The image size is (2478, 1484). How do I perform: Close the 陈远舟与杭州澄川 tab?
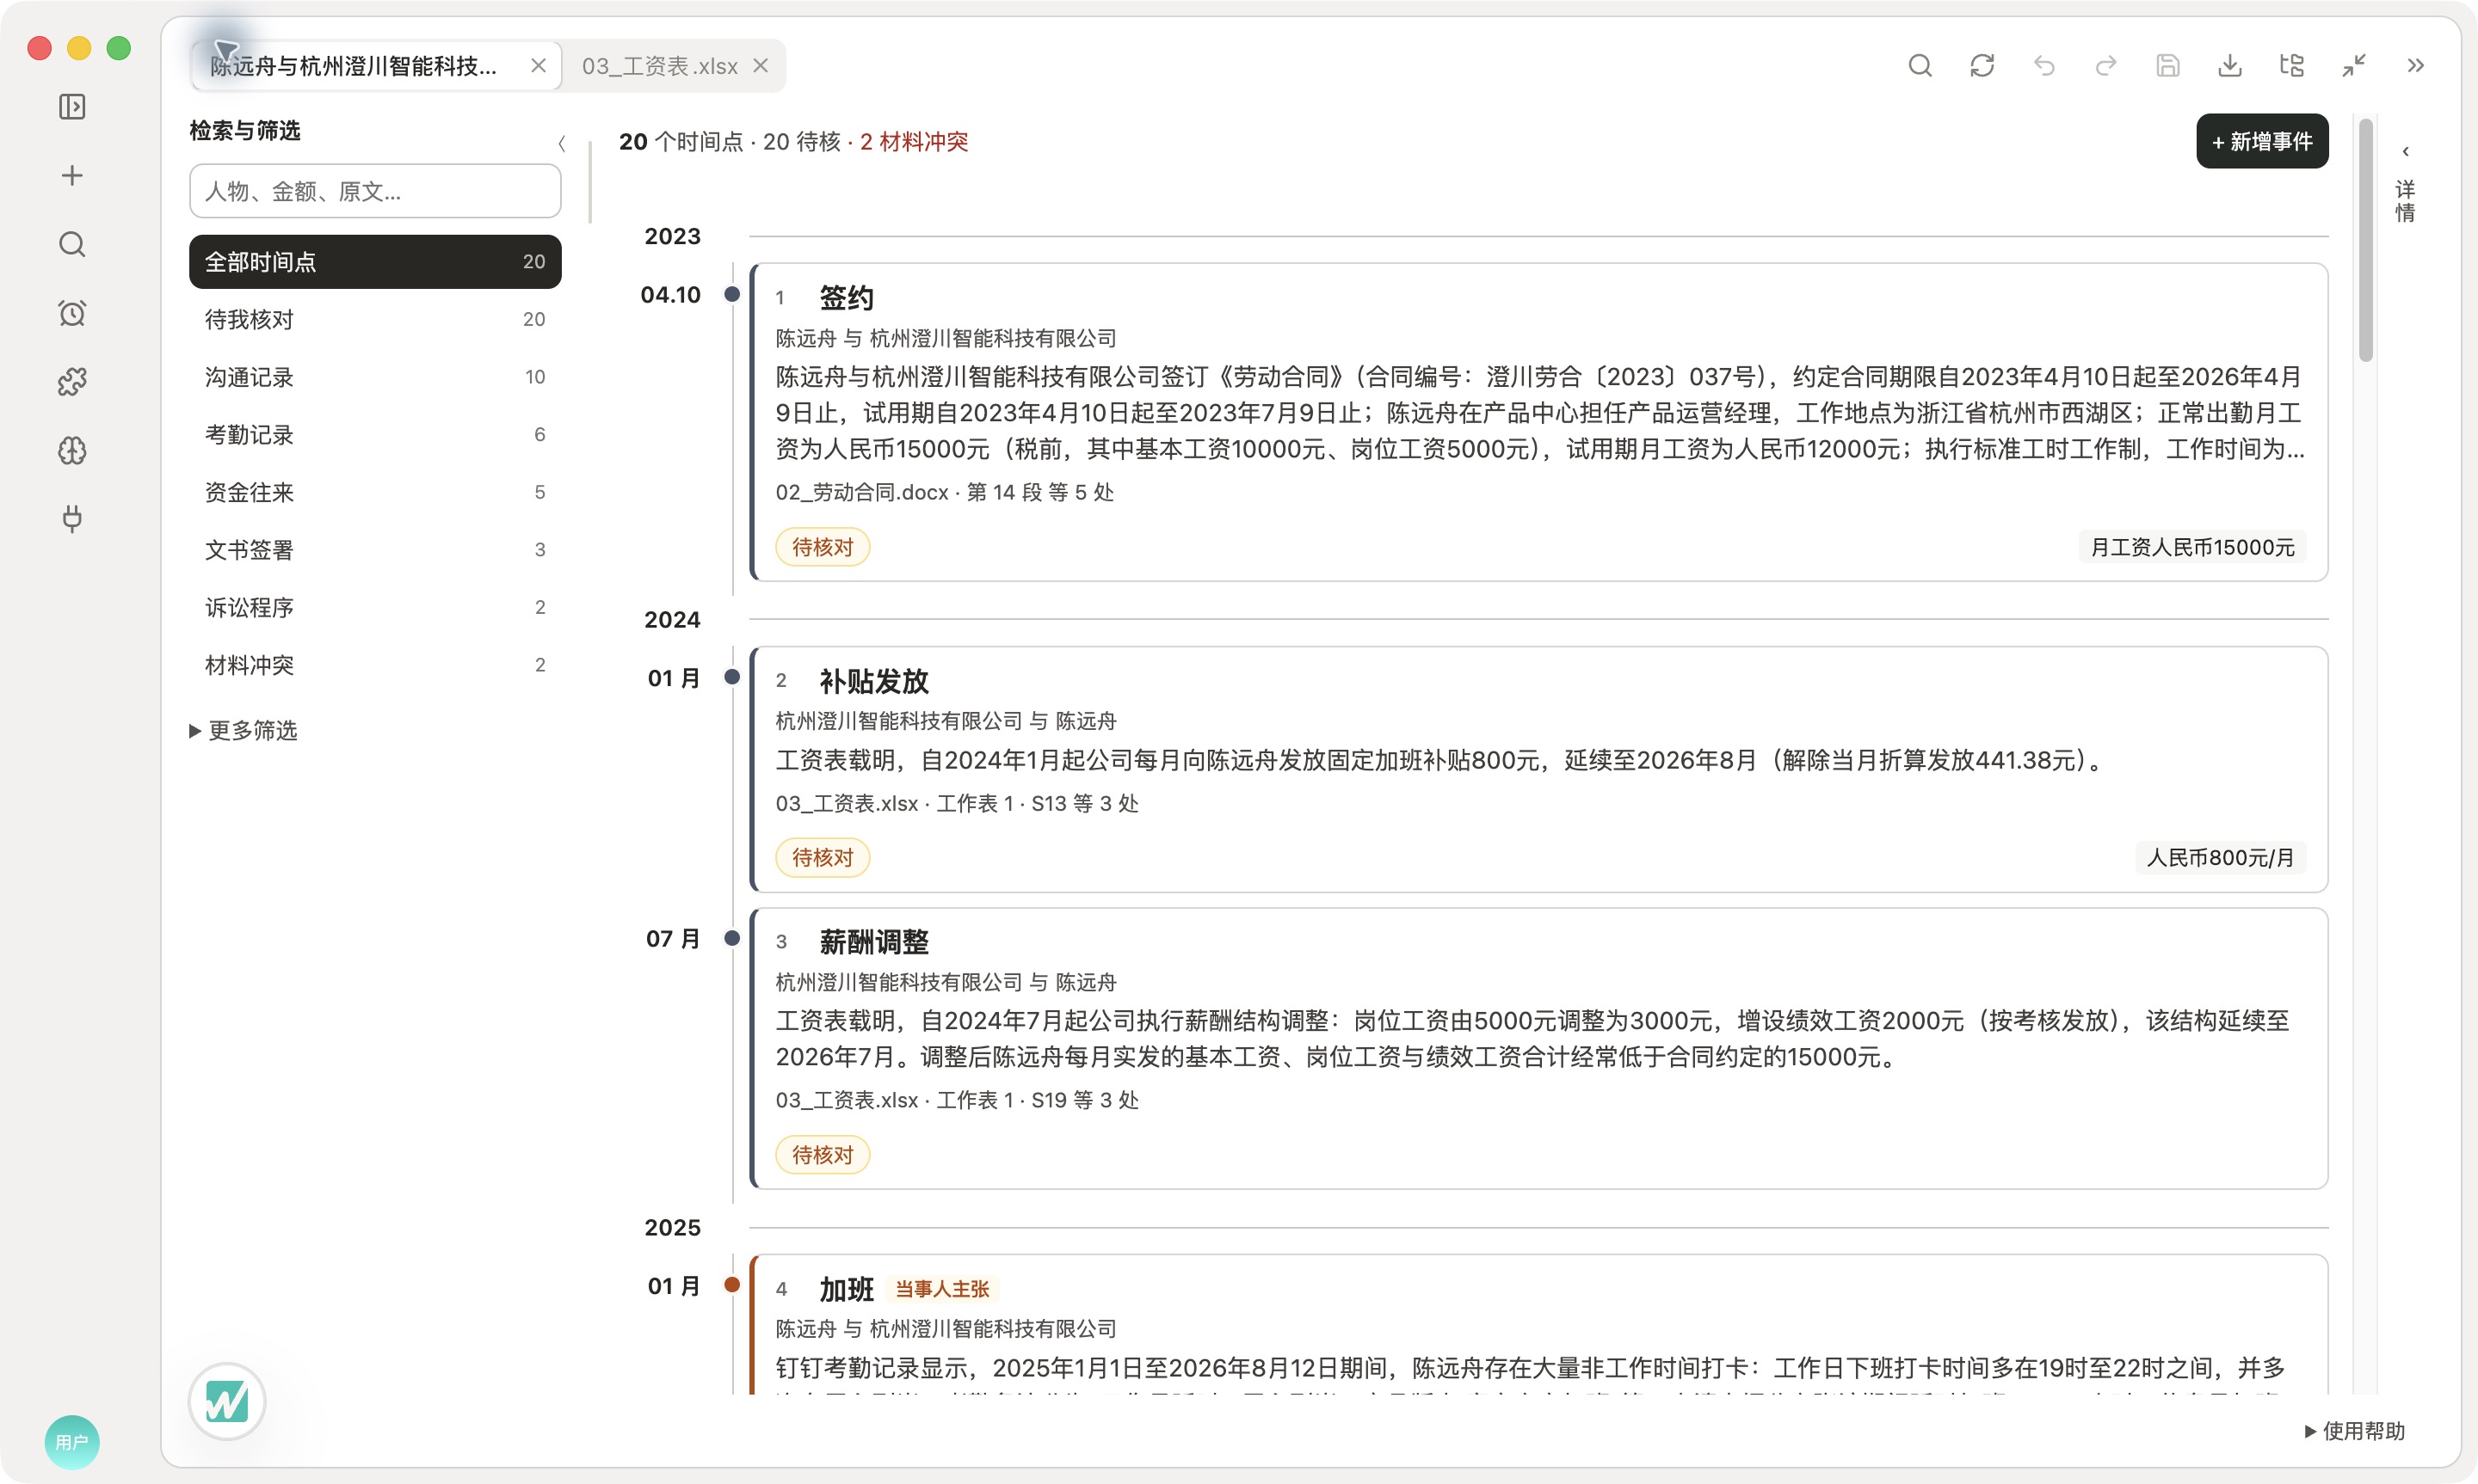click(x=539, y=66)
